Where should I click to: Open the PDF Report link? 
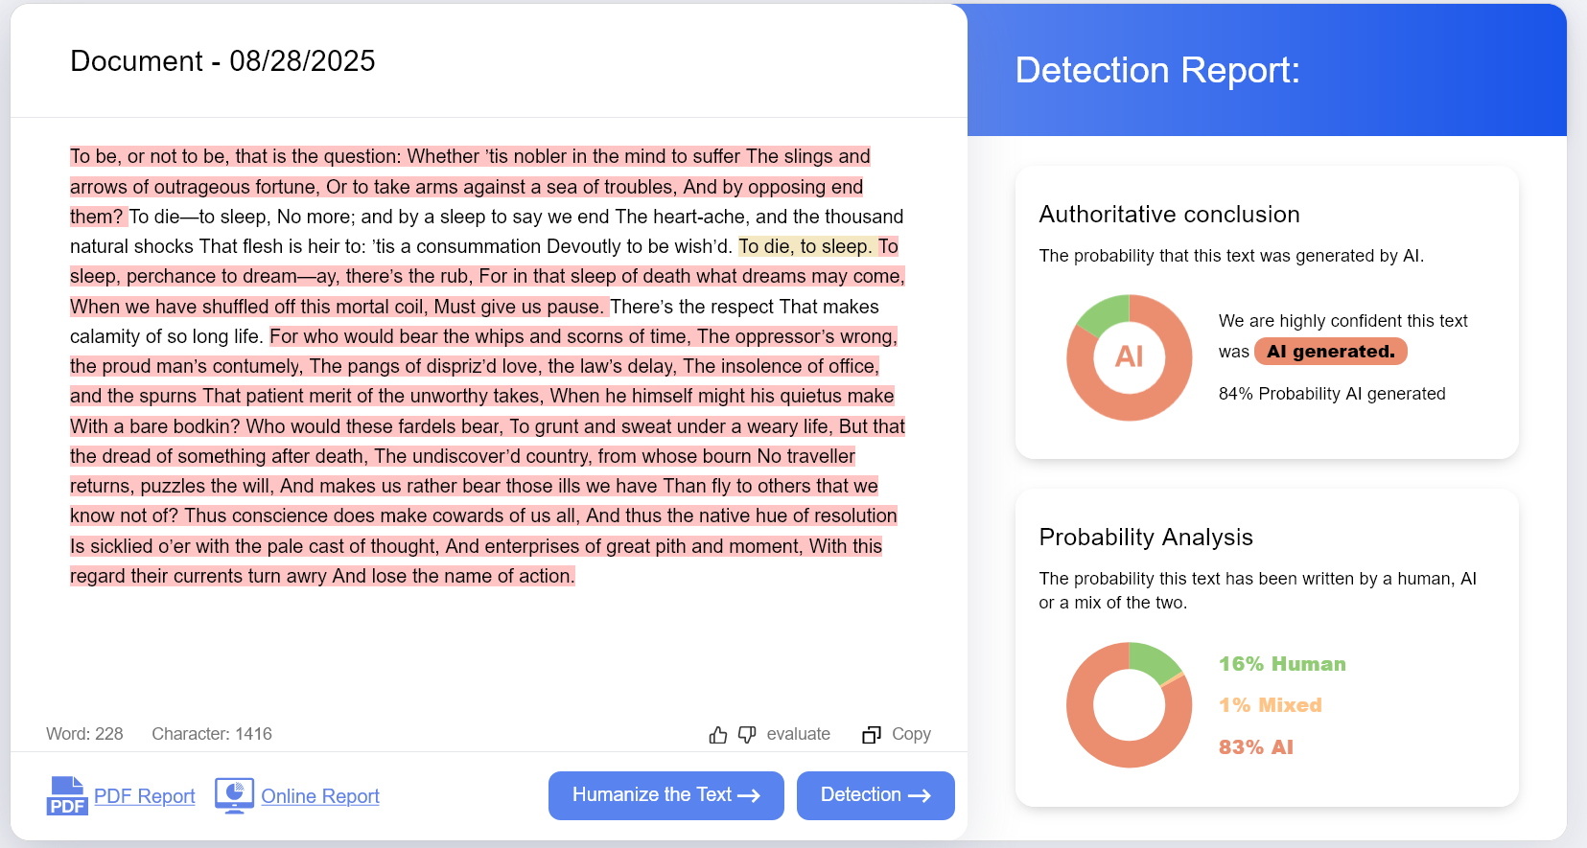pyautogui.click(x=145, y=796)
